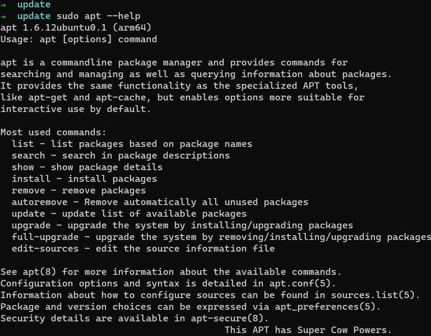This screenshot has width=431, height=336.
Task: Click the 'full-upgrade' command name in the list
Action: [x=45, y=237]
